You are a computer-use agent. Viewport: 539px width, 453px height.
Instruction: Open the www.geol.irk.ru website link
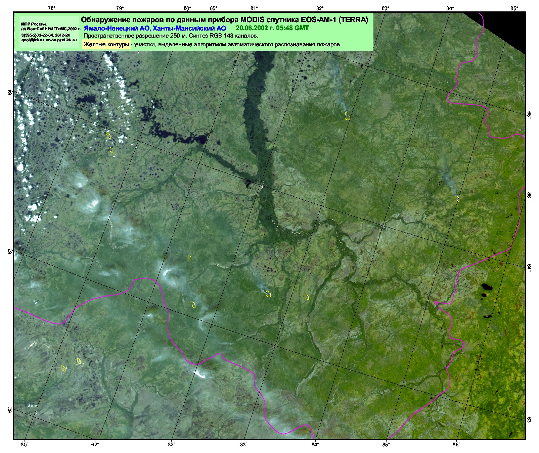point(61,40)
